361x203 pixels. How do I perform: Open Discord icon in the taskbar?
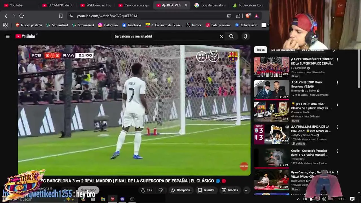[122, 199]
